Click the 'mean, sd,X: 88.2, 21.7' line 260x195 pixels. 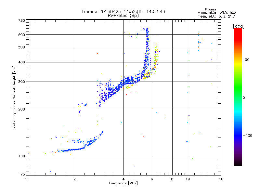[216, 16]
